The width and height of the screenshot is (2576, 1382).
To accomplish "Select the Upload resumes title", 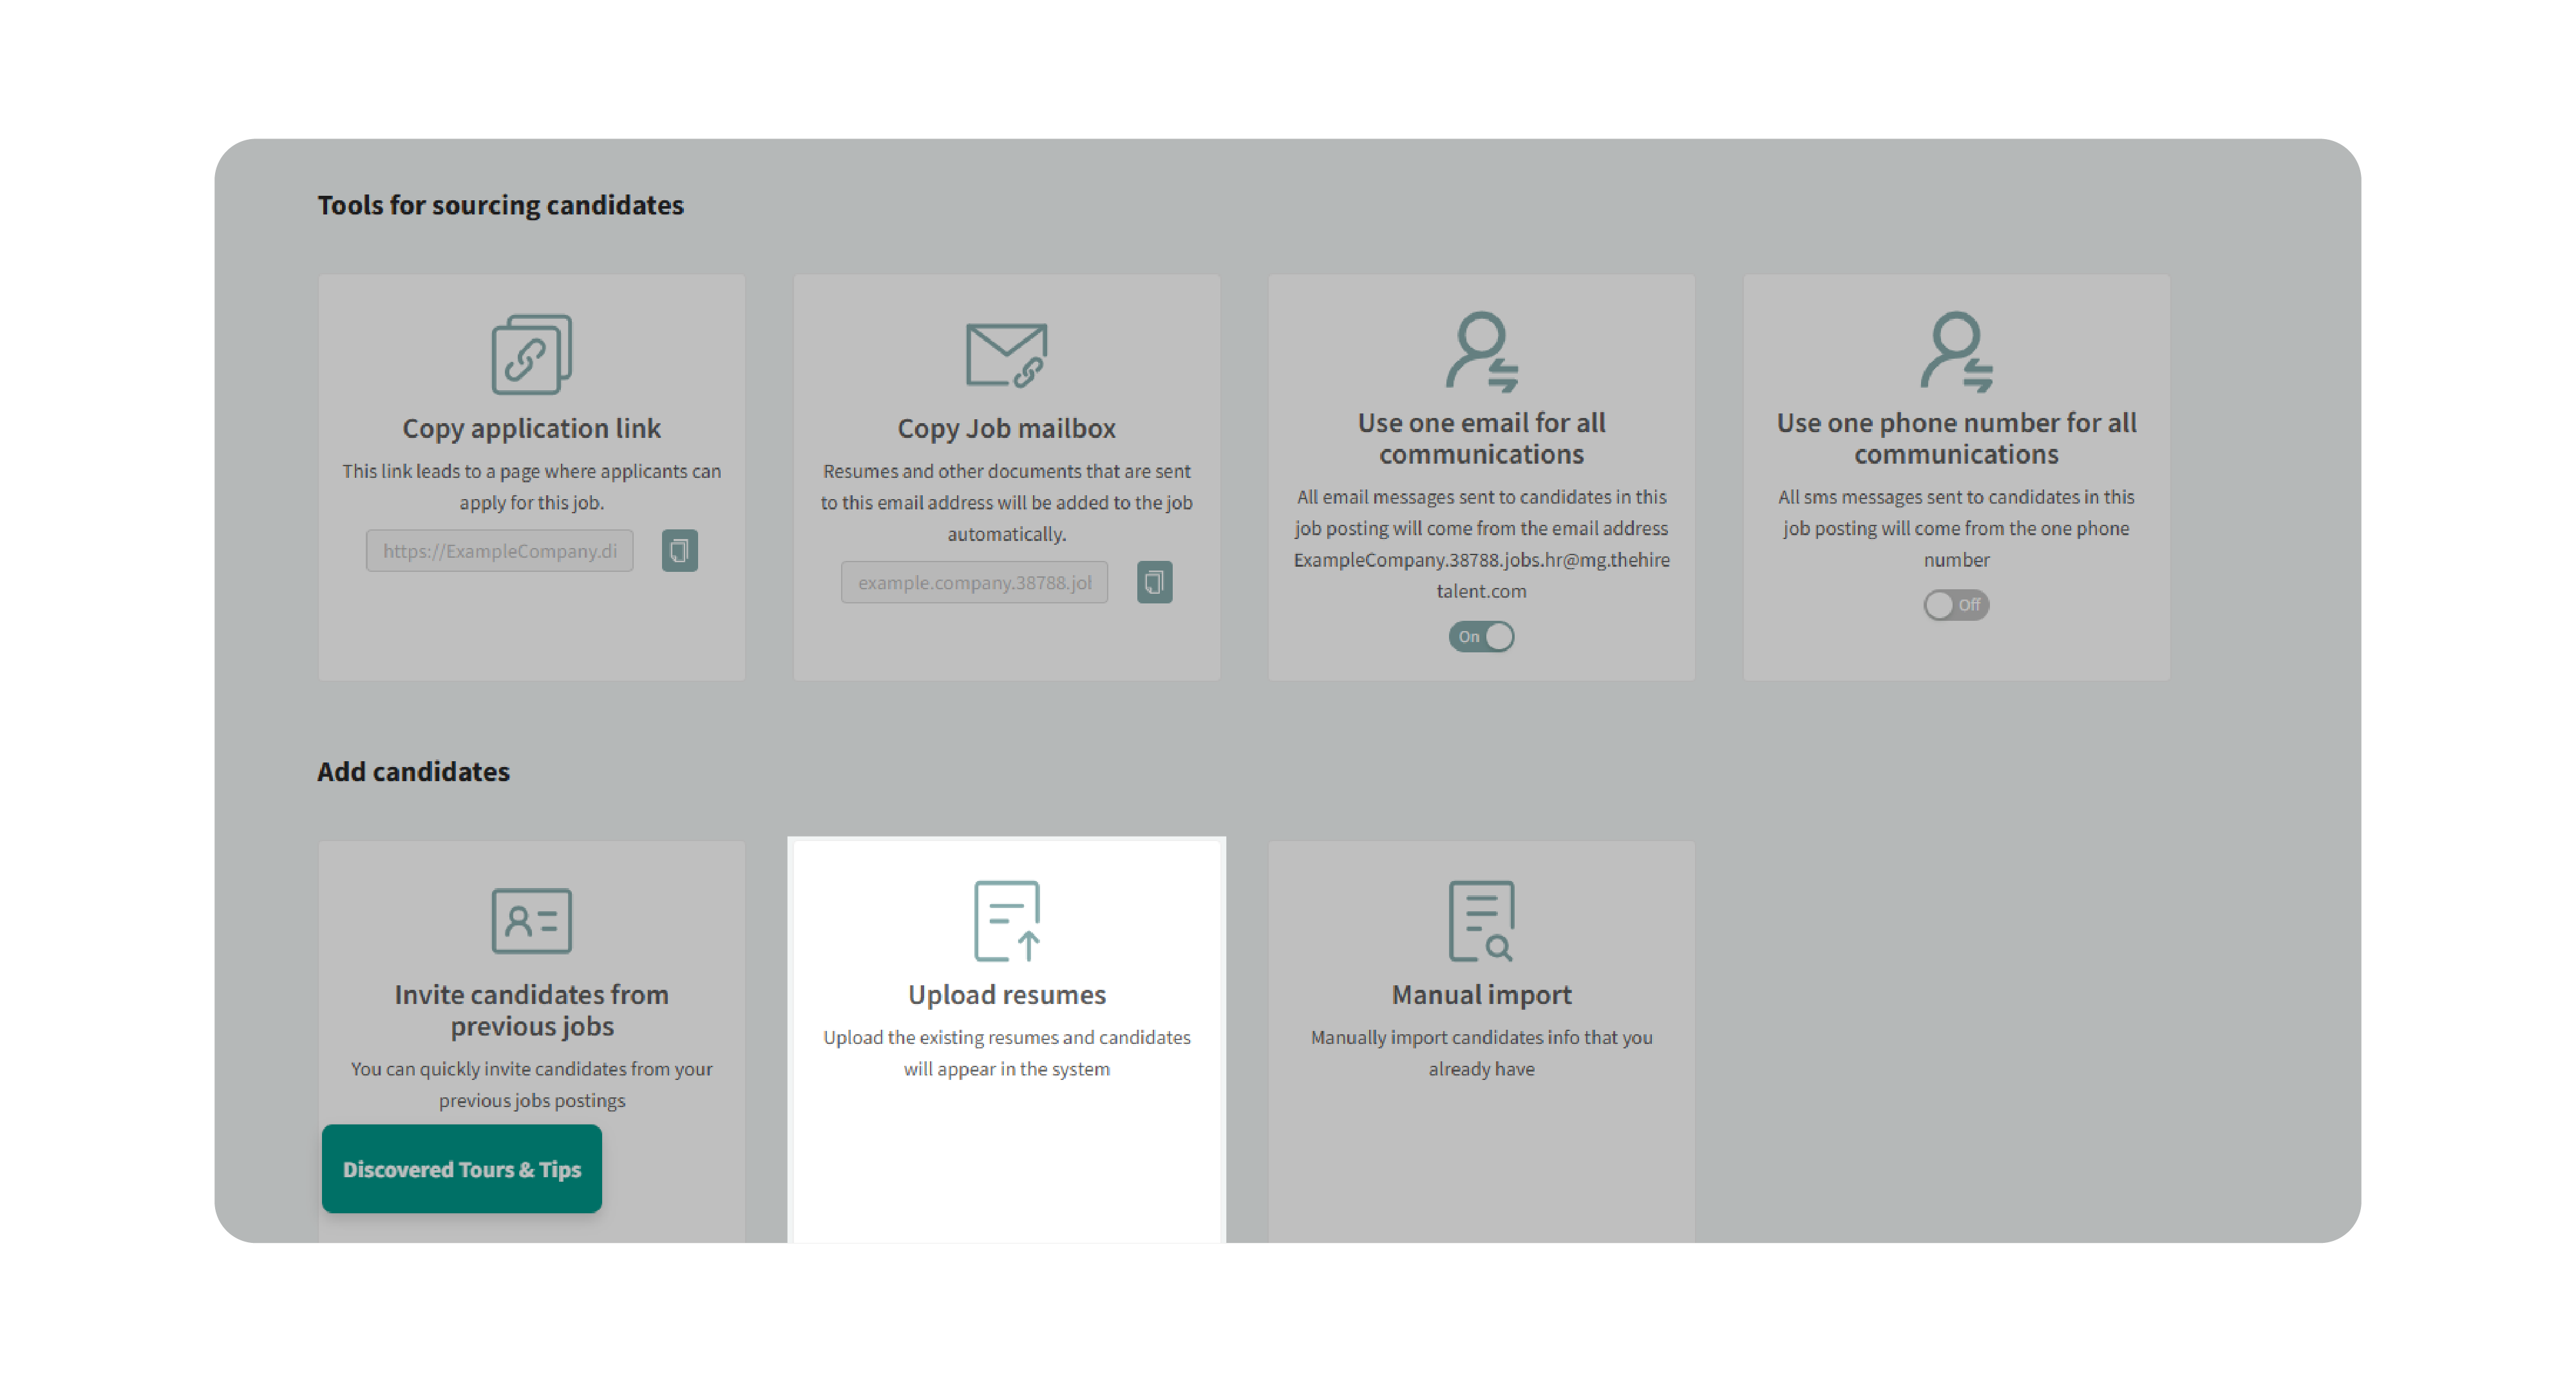I will [x=1006, y=994].
